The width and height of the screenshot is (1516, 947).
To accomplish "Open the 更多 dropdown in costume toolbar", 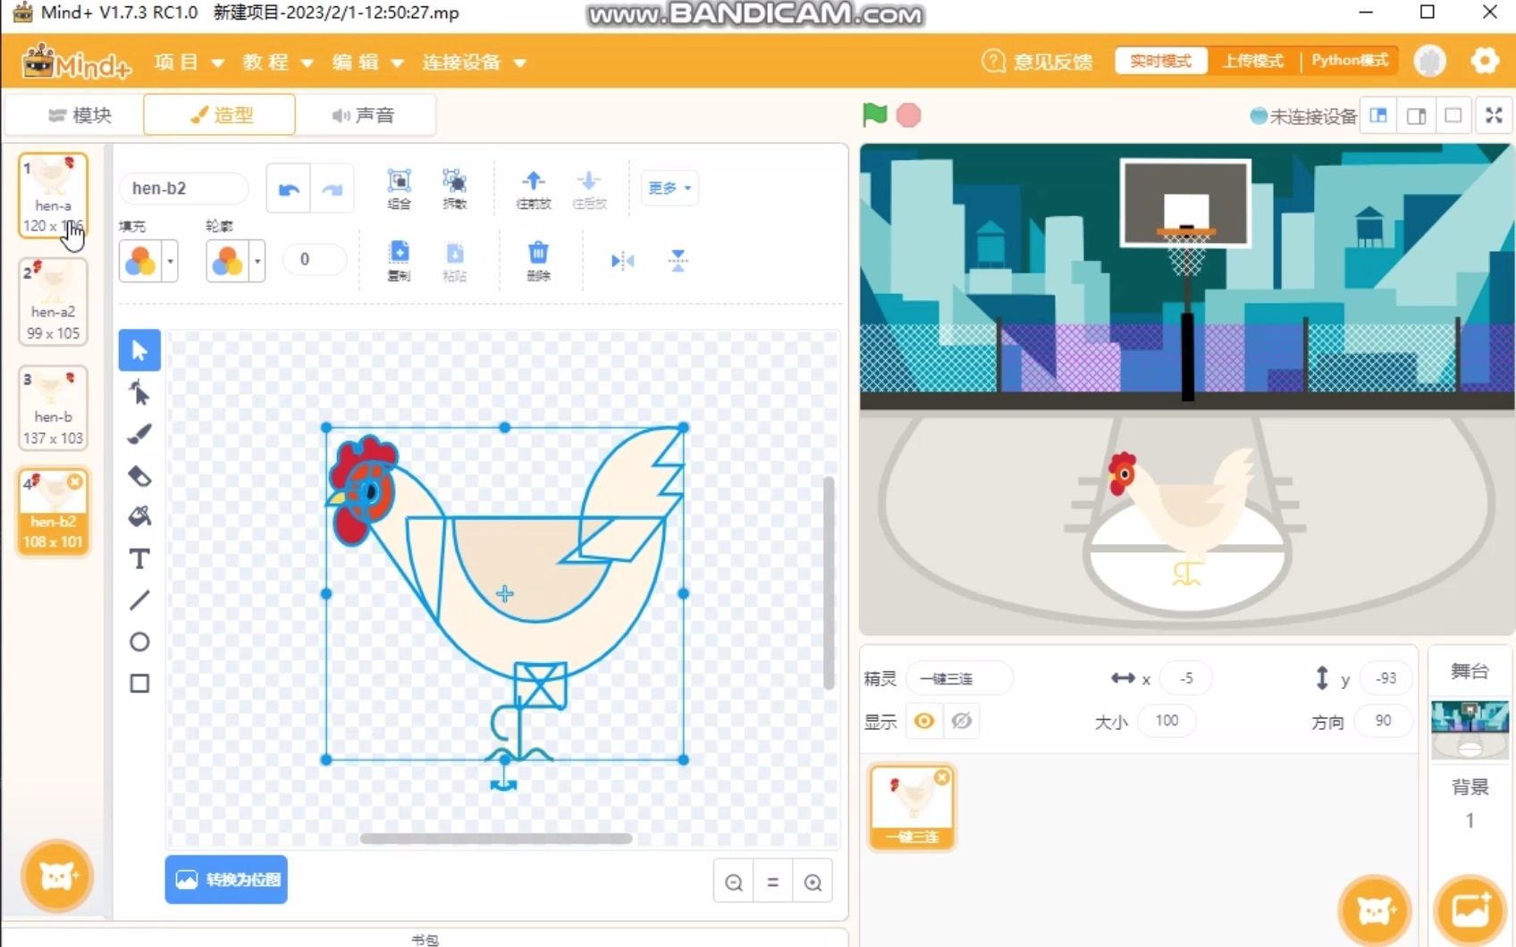I will pos(669,188).
